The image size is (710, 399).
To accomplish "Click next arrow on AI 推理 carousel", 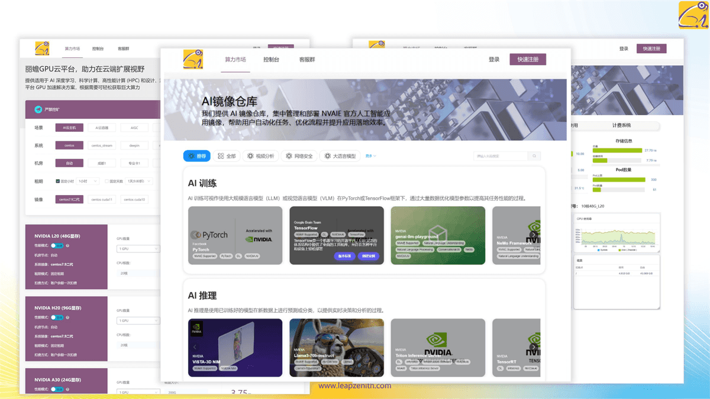I will coord(534,347).
